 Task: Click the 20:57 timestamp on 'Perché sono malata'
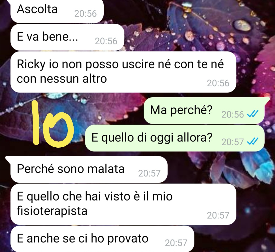click(149, 174)
